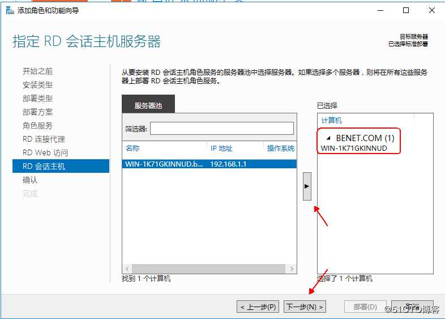Image resolution: width=445 pixels, height=319 pixels.
Task: Click the wizard icon in title bar
Action: (10, 11)
